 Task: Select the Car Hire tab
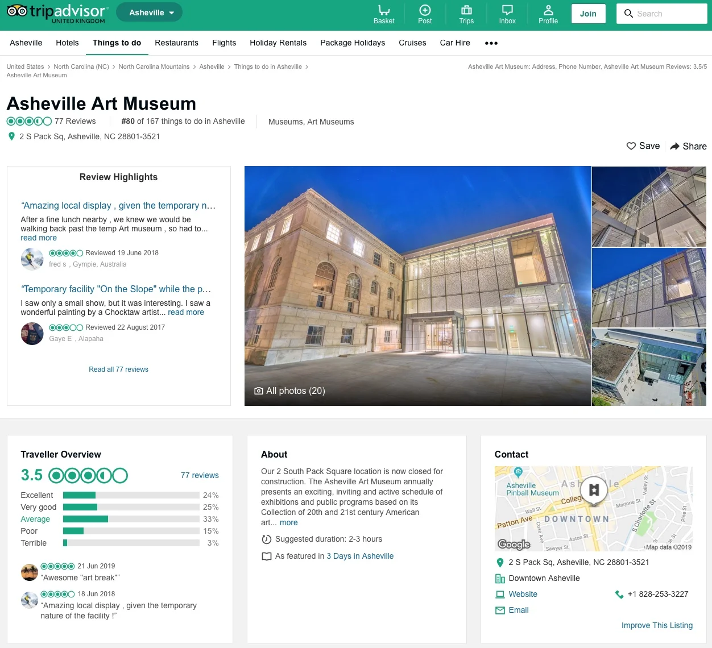[455, 43]
